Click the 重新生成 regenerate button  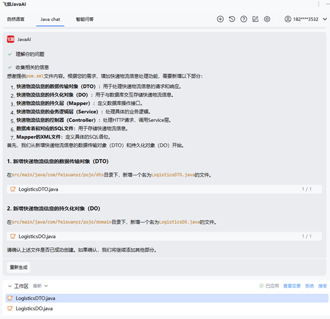[18, 267]
